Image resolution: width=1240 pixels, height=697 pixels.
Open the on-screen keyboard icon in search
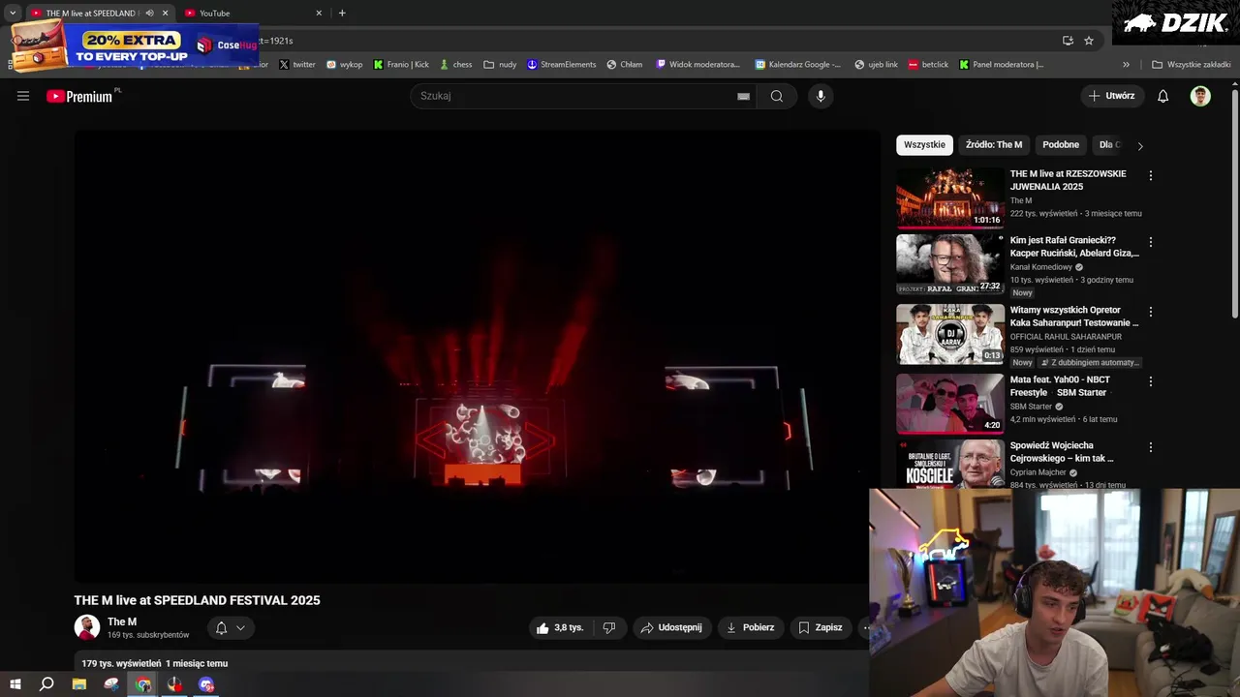pos(743,96)
